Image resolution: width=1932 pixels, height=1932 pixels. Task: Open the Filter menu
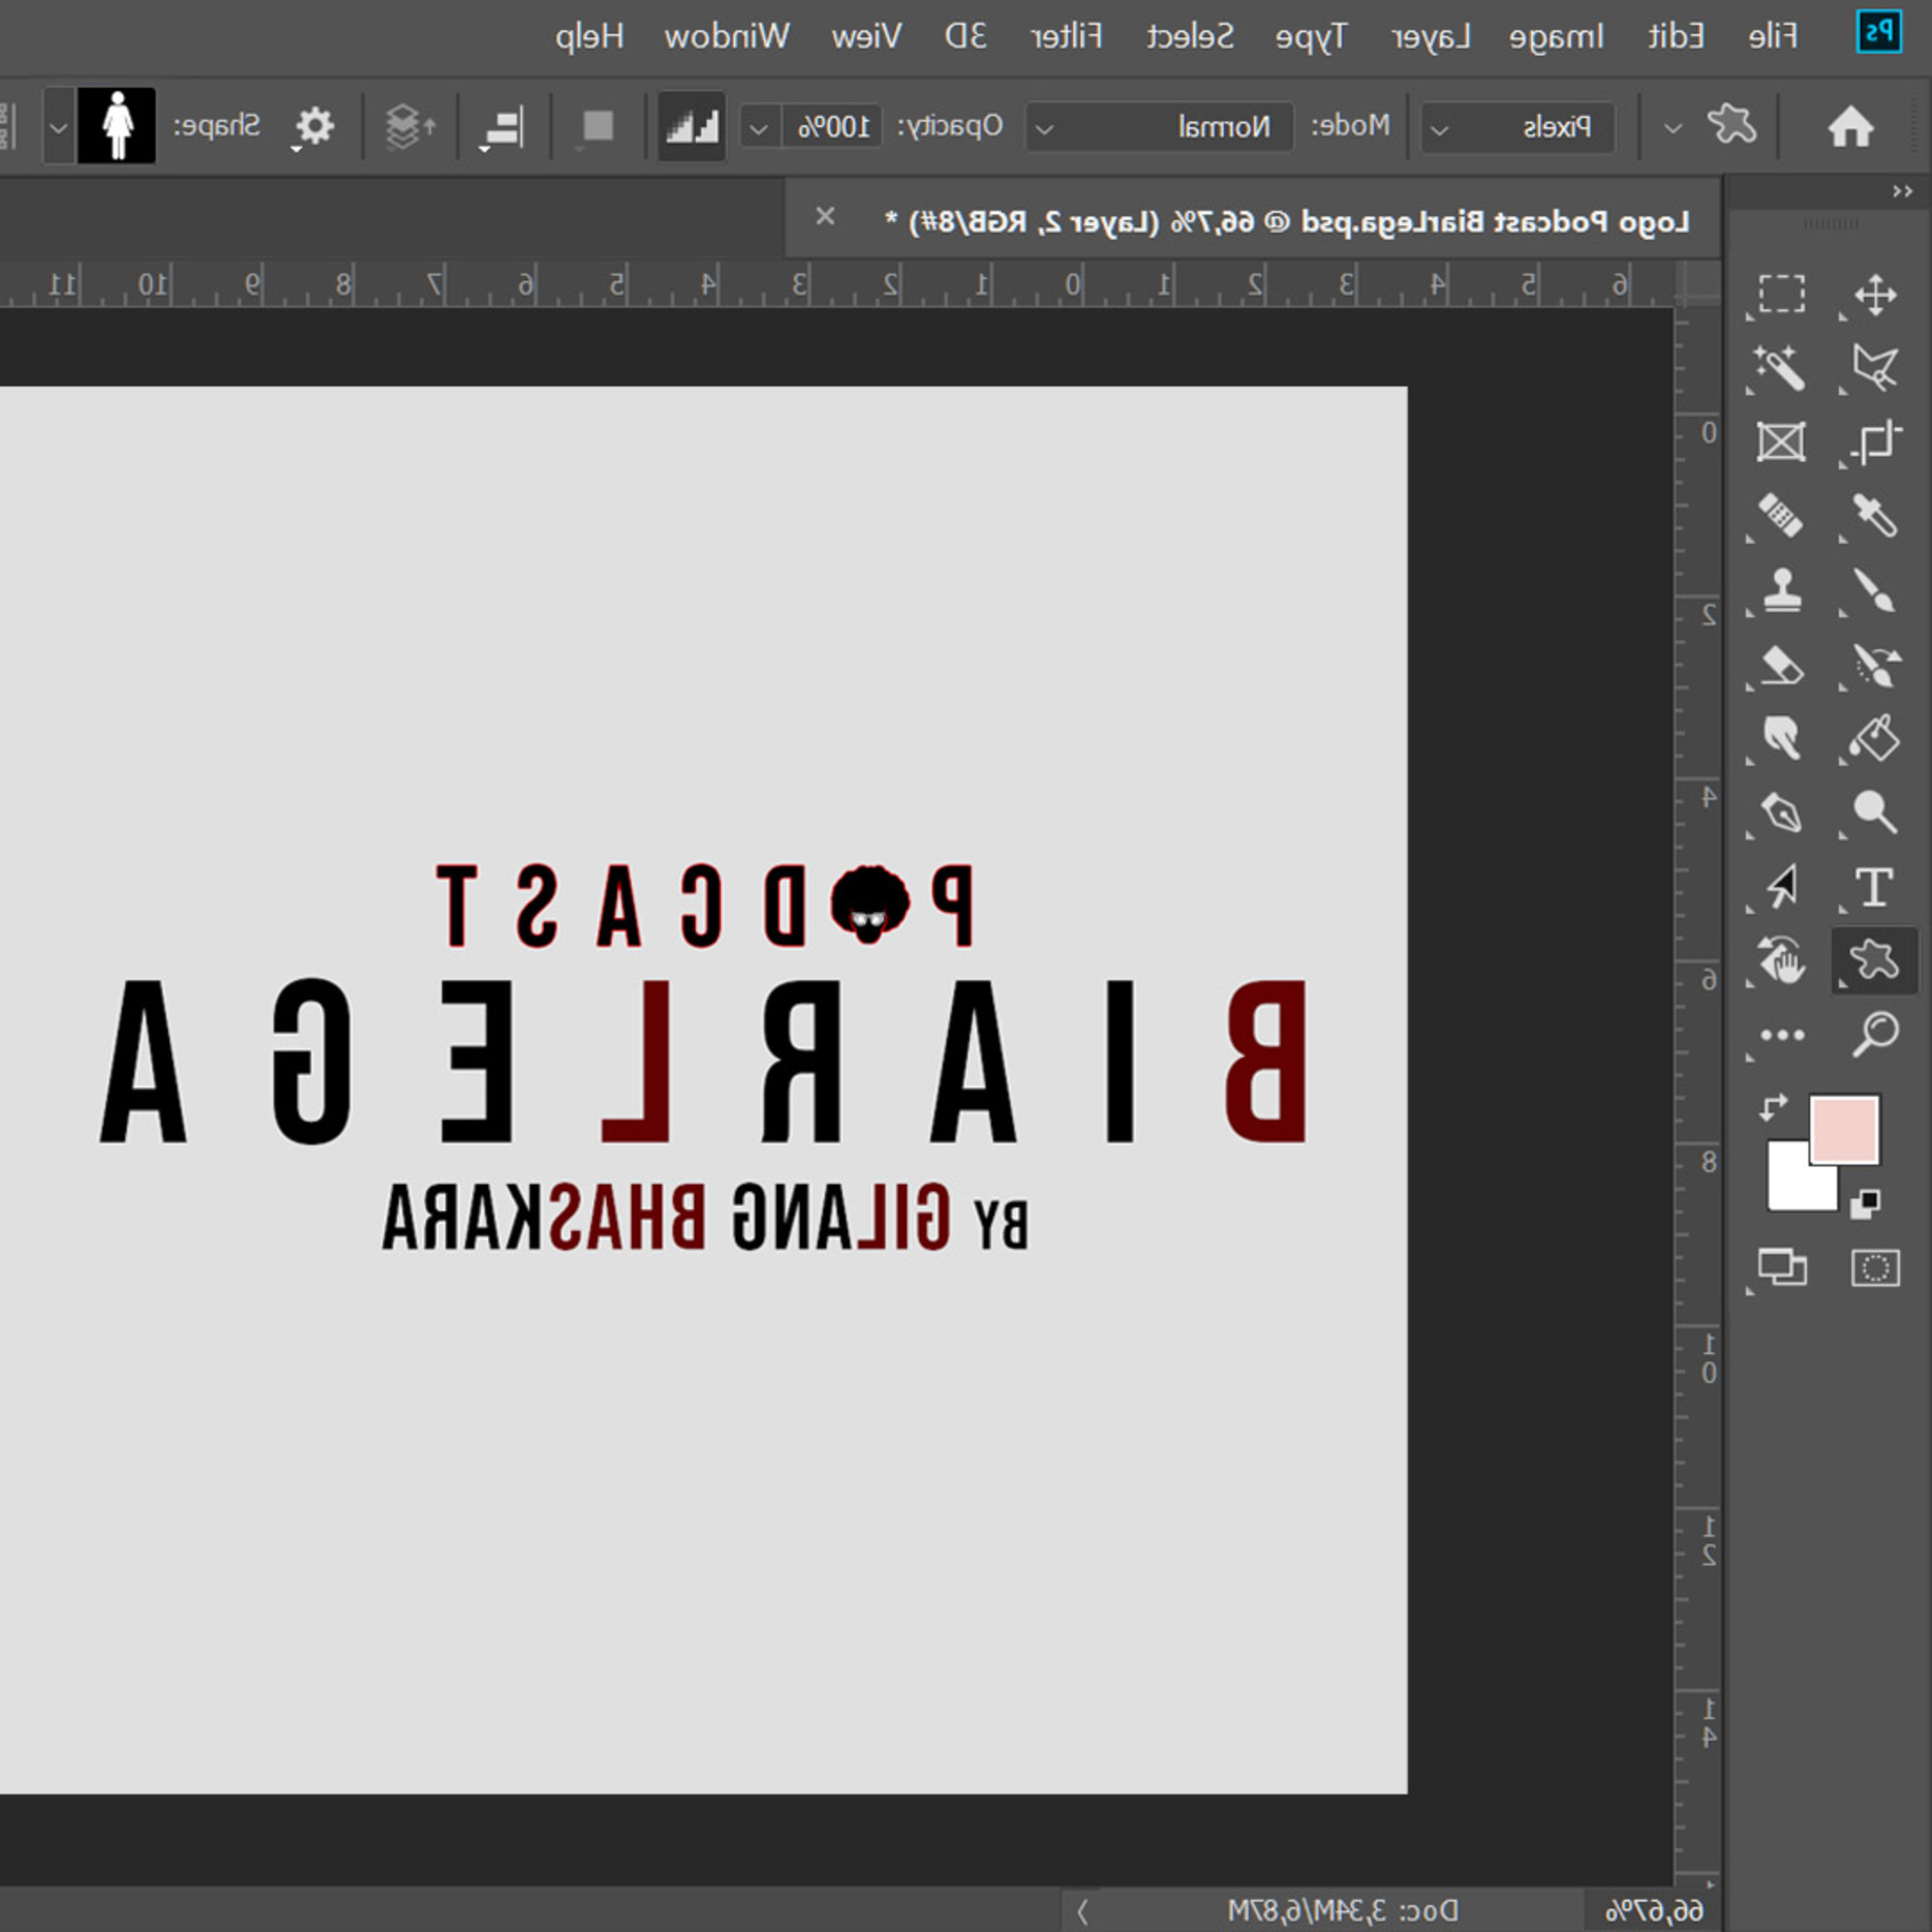pyautogui.click(x=1066, y=37)
